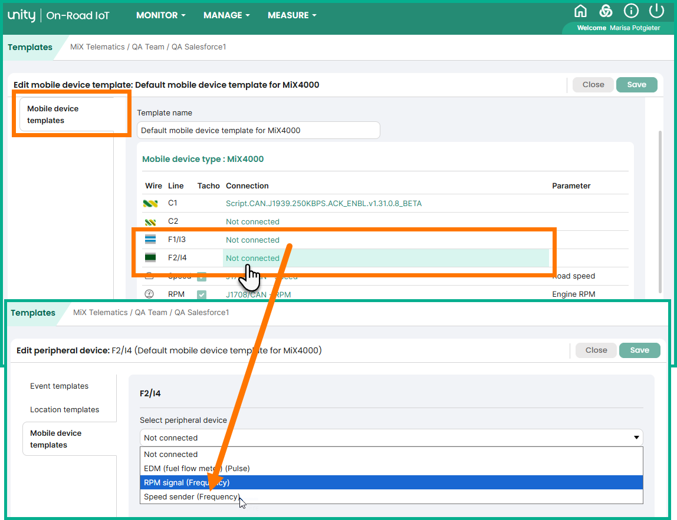Click the power logout icon

(x=656, y=11)
